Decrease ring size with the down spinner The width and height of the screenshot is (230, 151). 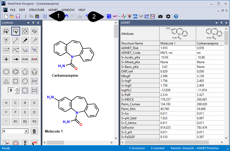click(17, 92)
